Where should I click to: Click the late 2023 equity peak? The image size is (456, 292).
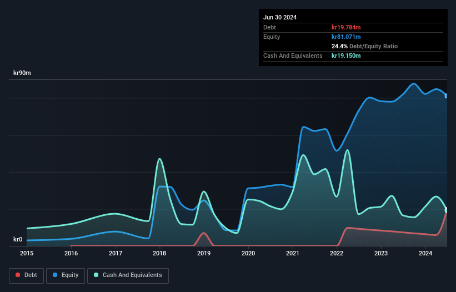pyautogui.click(x=414, y=84)
